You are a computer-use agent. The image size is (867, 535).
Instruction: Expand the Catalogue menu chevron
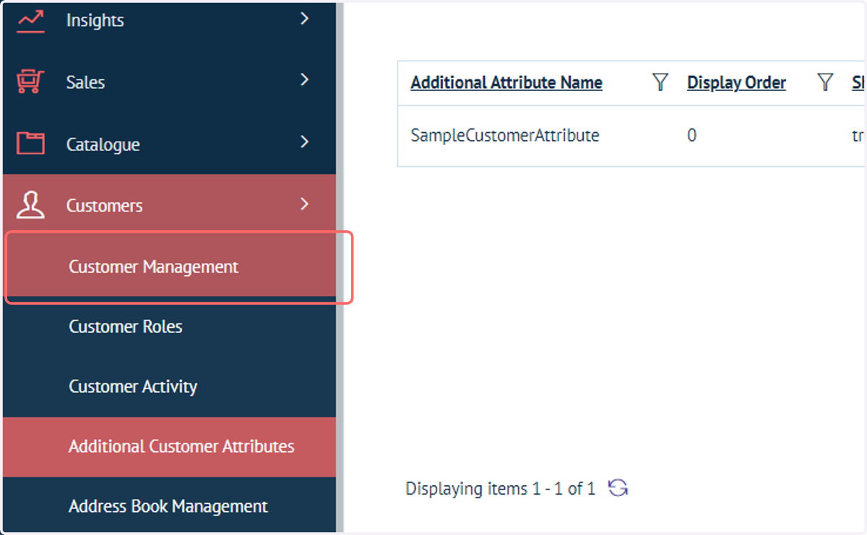coord(304,142)
